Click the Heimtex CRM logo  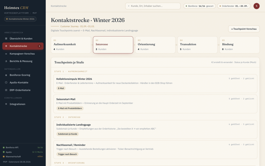click(16, 8)
